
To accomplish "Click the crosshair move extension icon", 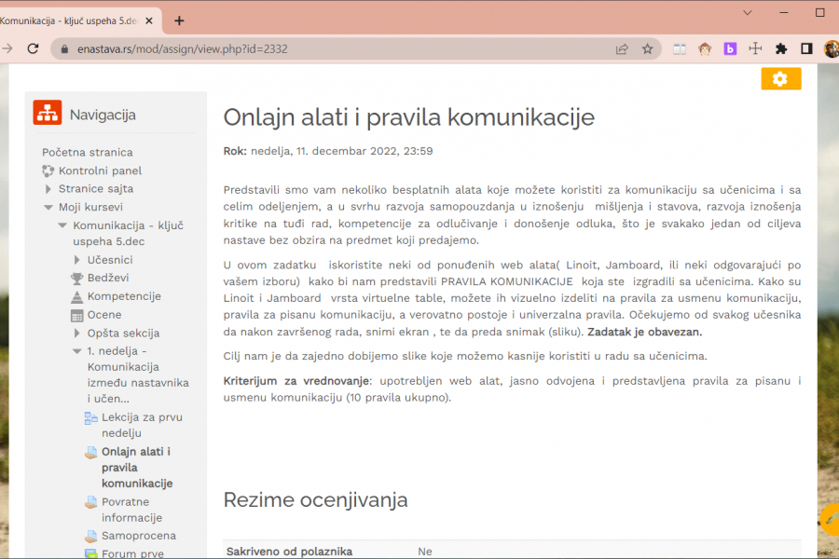I will pos(755,48).
